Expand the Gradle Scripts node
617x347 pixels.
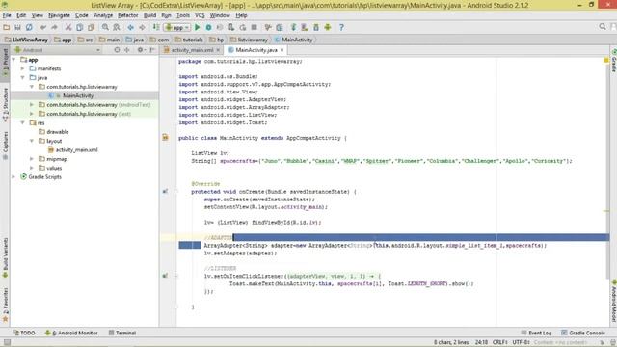click(13, 177)
